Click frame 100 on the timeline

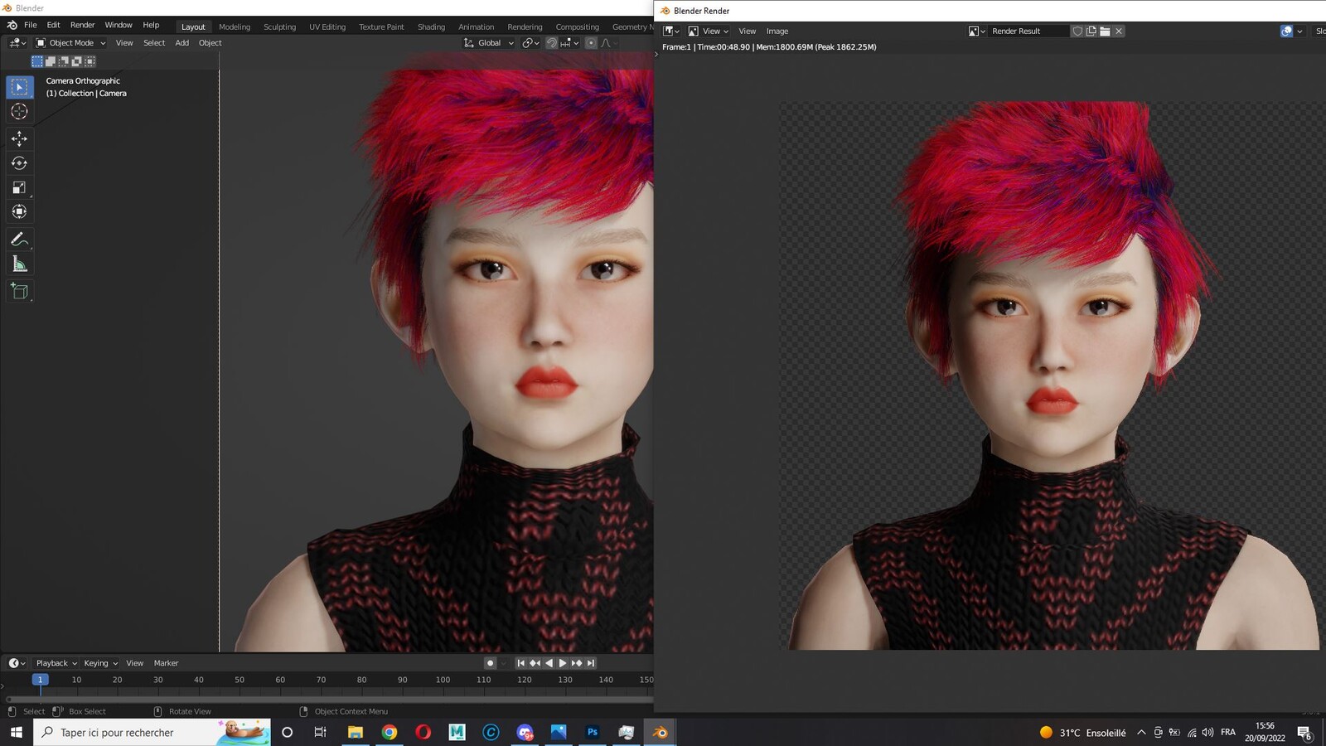443,680
